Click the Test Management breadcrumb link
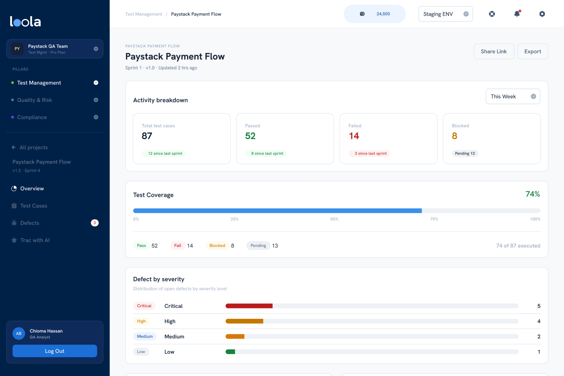 144,14
